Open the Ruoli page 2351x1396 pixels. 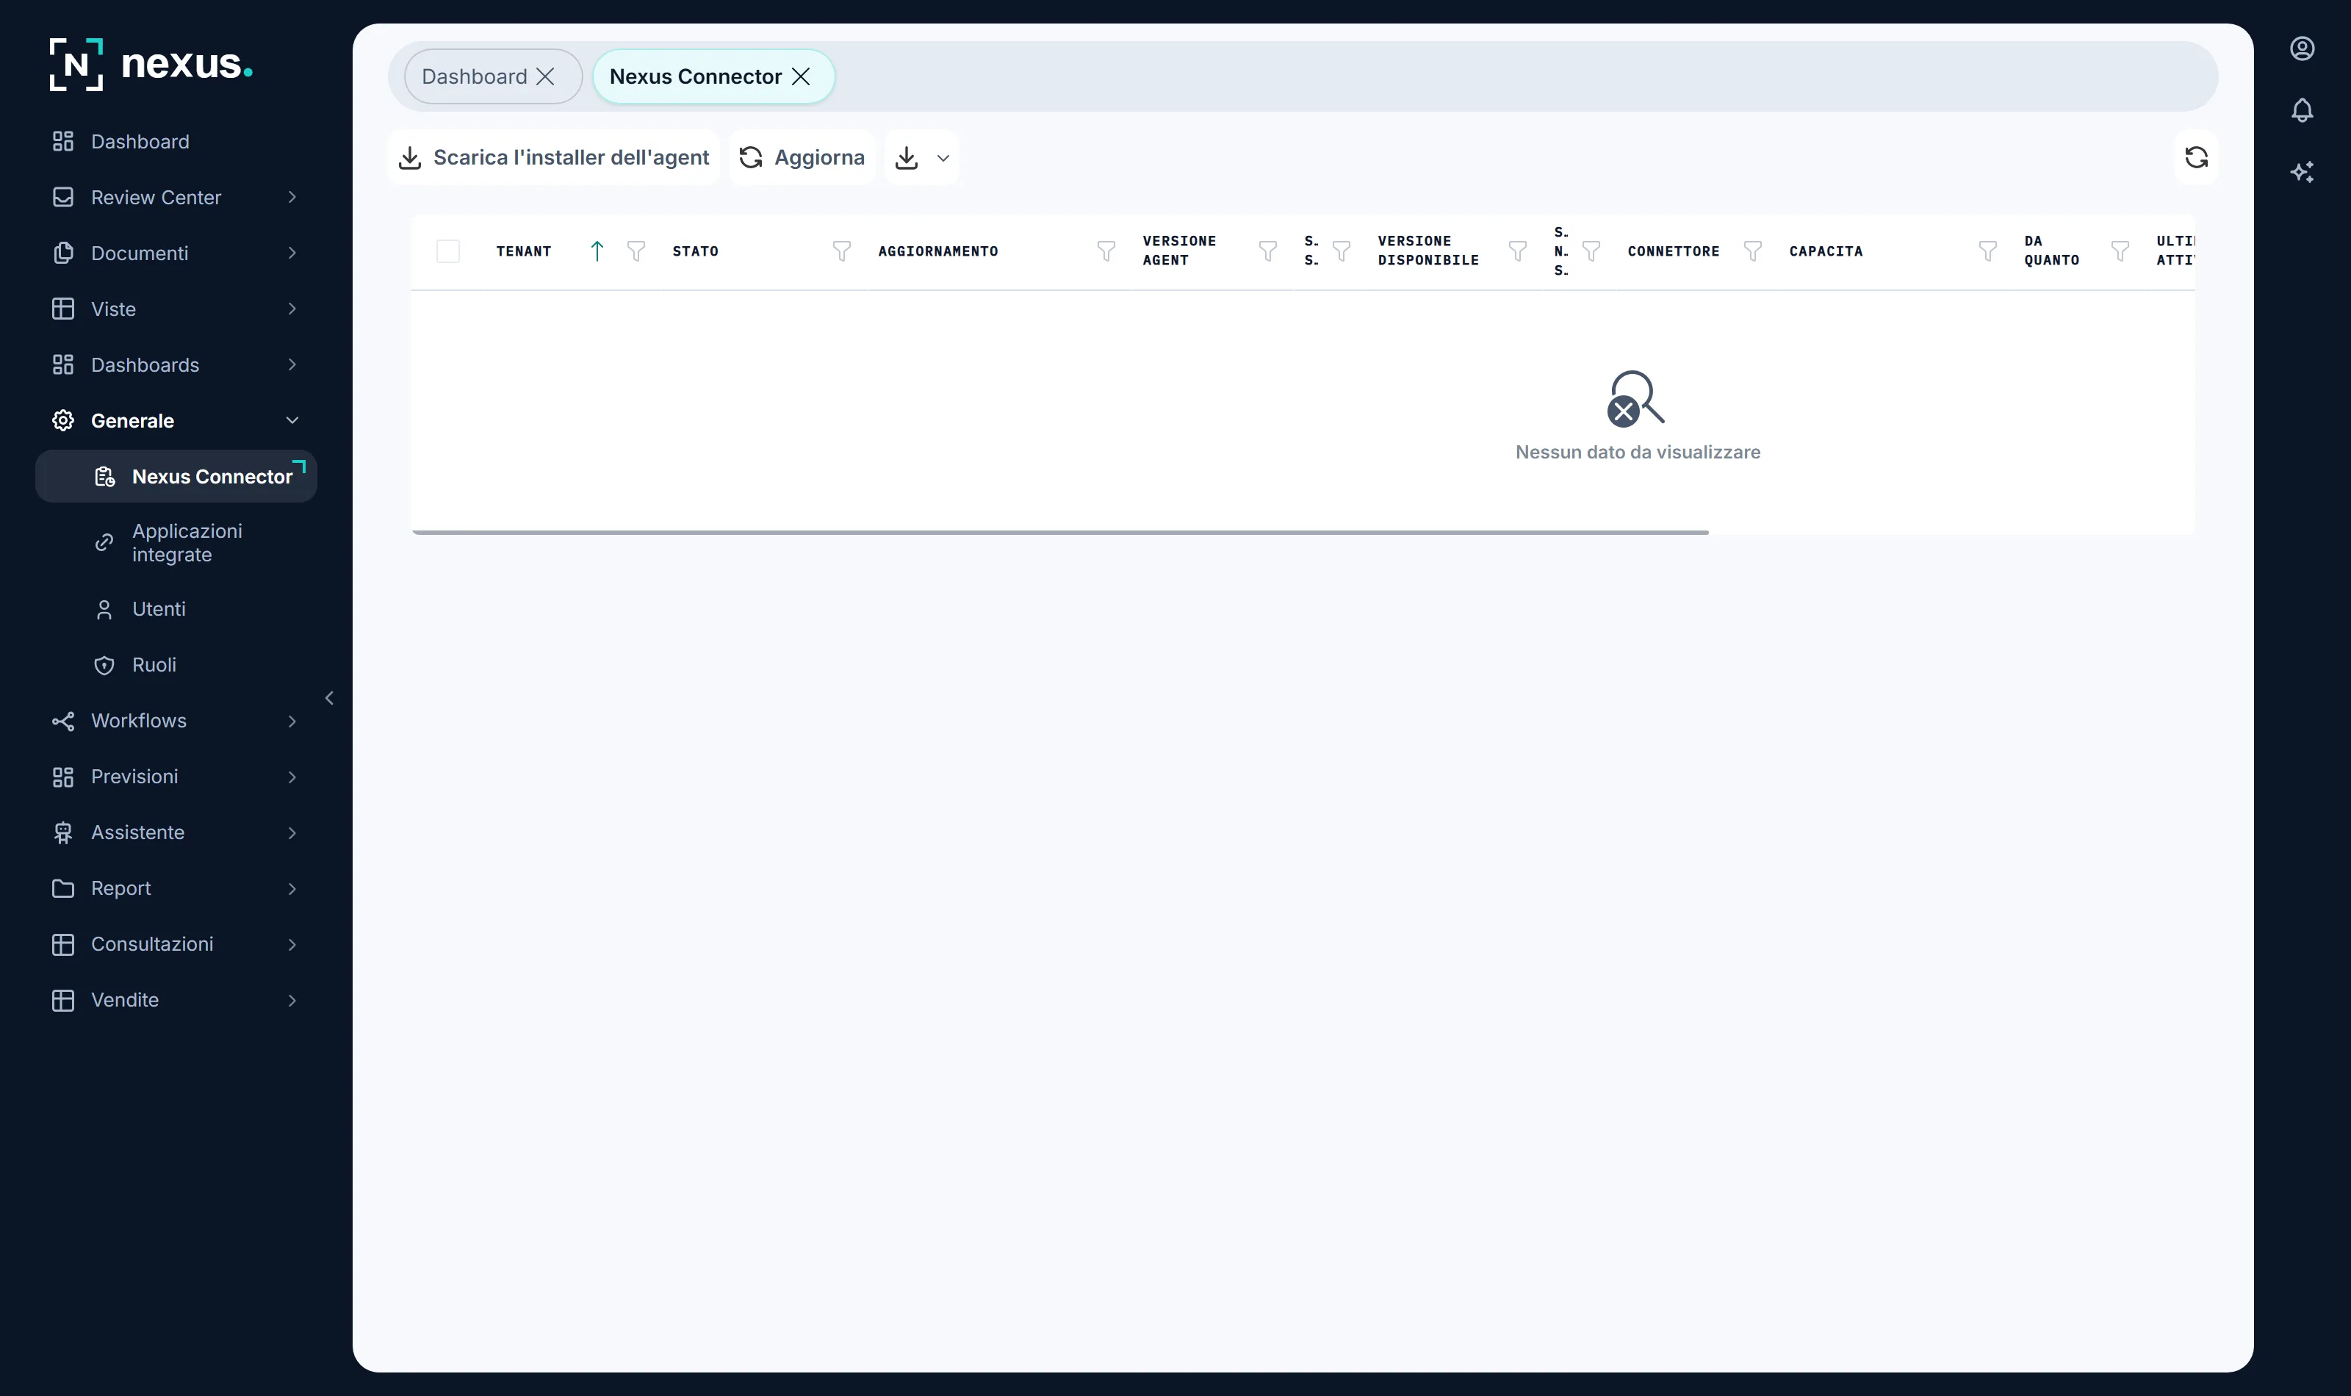[177, 665]
